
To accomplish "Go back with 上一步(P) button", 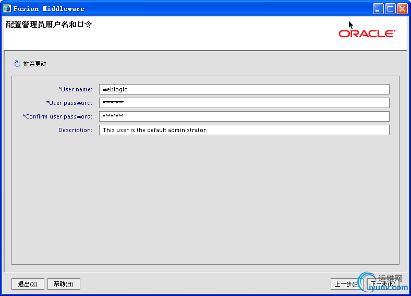I will click(347, 284).
